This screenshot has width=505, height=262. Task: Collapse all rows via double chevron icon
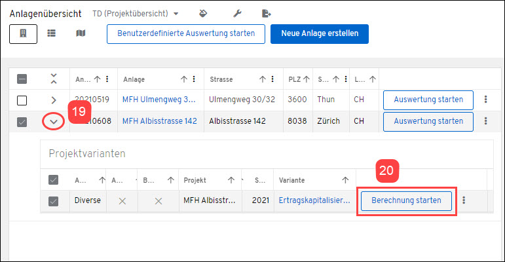[x=54, y=79]
